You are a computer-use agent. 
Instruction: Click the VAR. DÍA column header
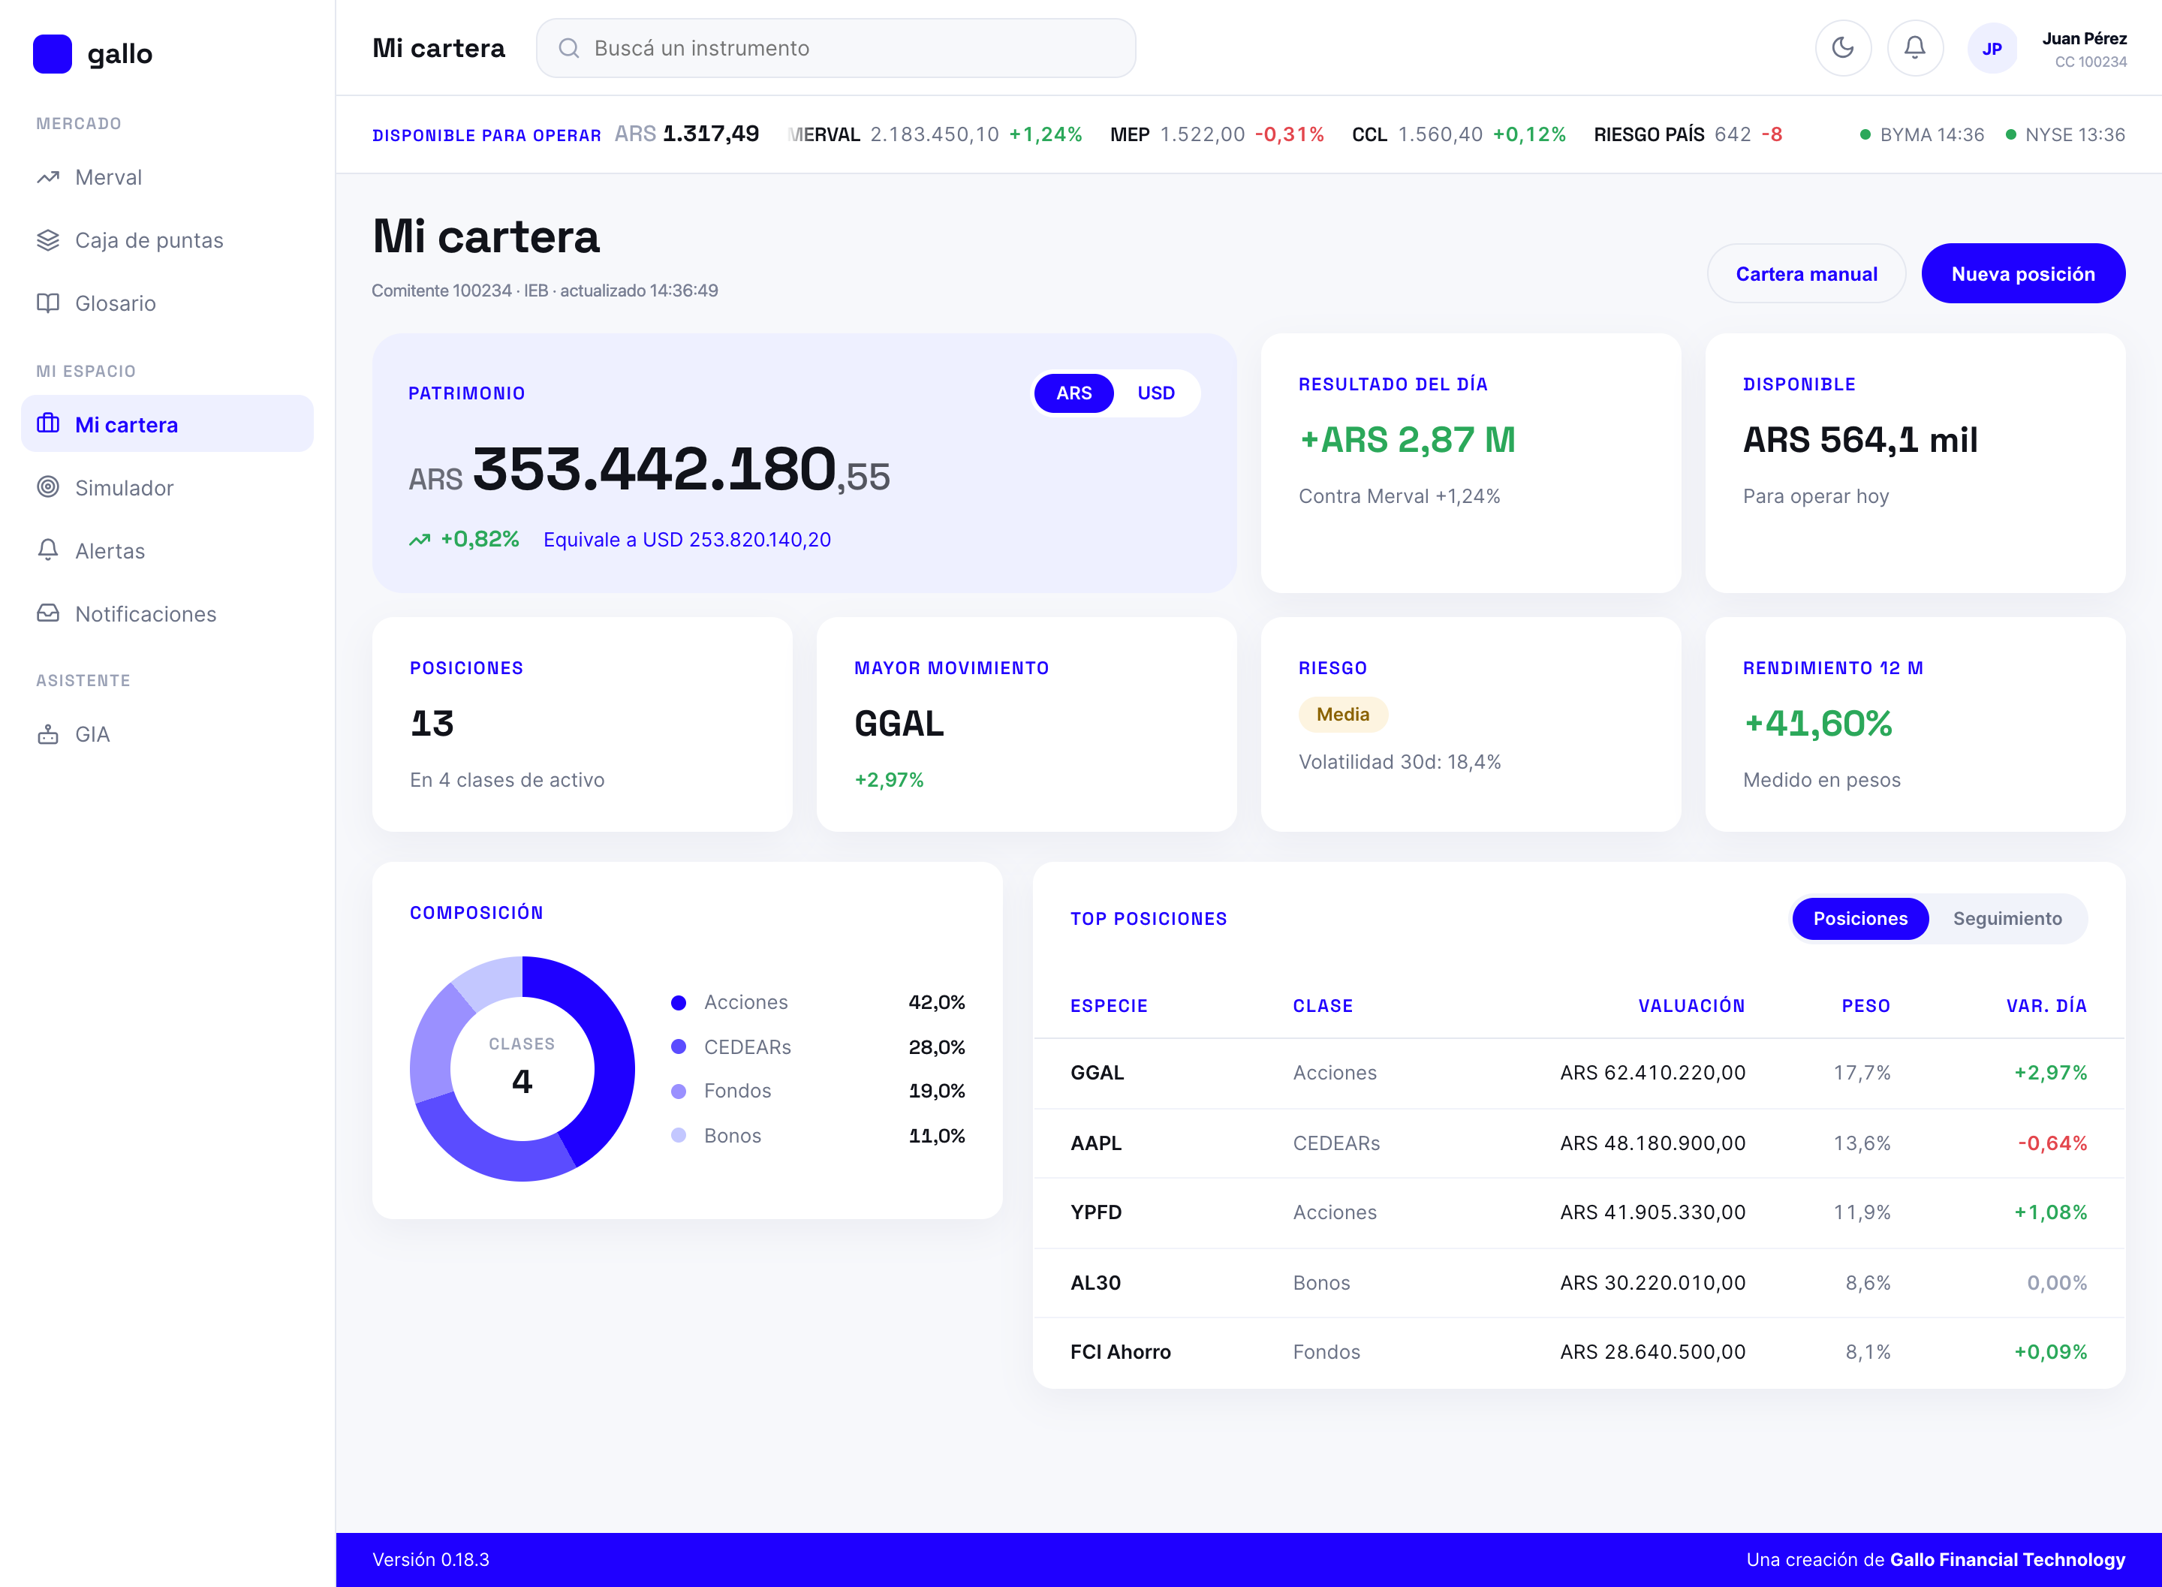pyautogui.click(x=2046, y=1006)
